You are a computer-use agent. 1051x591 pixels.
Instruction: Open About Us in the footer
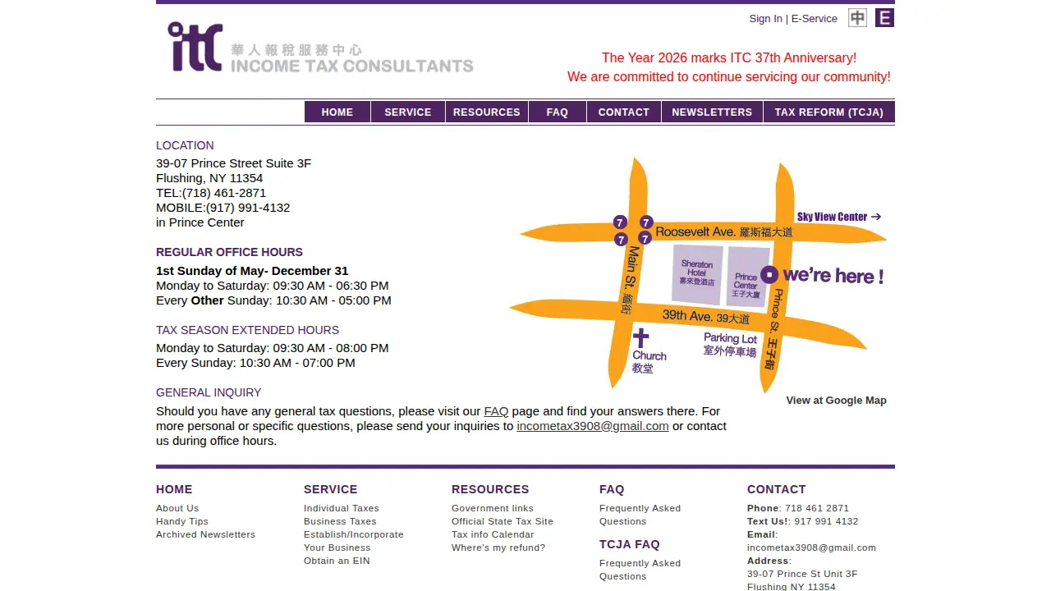coord(177,508)
